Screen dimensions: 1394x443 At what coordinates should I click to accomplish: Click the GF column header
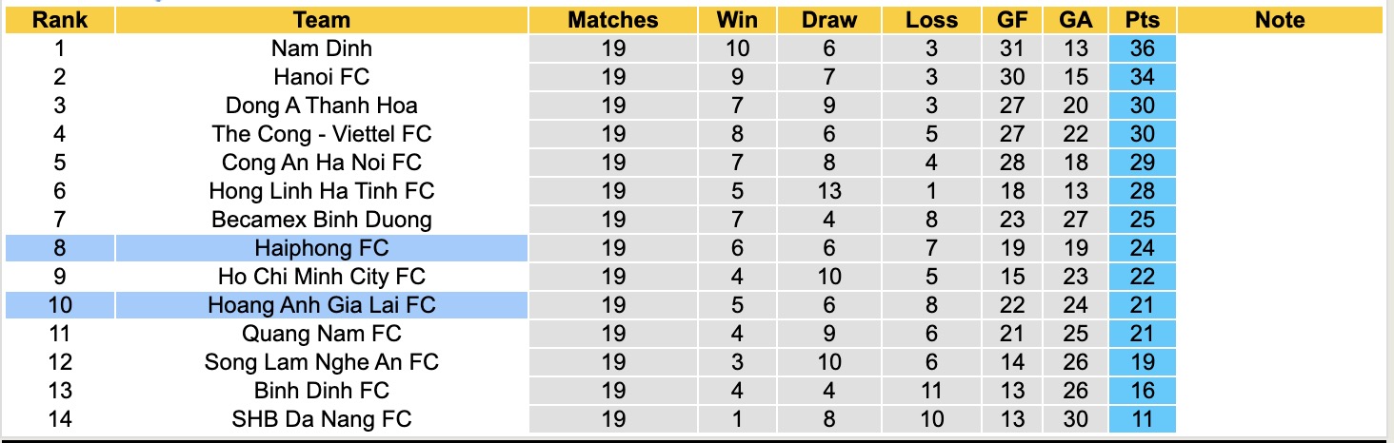(x=1013, y=20)
